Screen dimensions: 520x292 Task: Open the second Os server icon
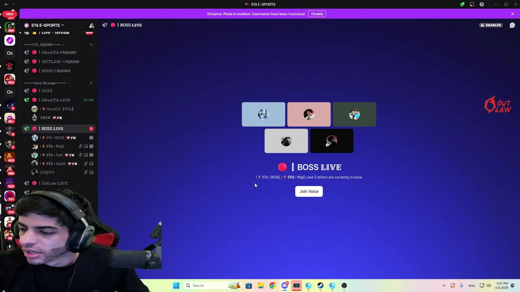10,92
